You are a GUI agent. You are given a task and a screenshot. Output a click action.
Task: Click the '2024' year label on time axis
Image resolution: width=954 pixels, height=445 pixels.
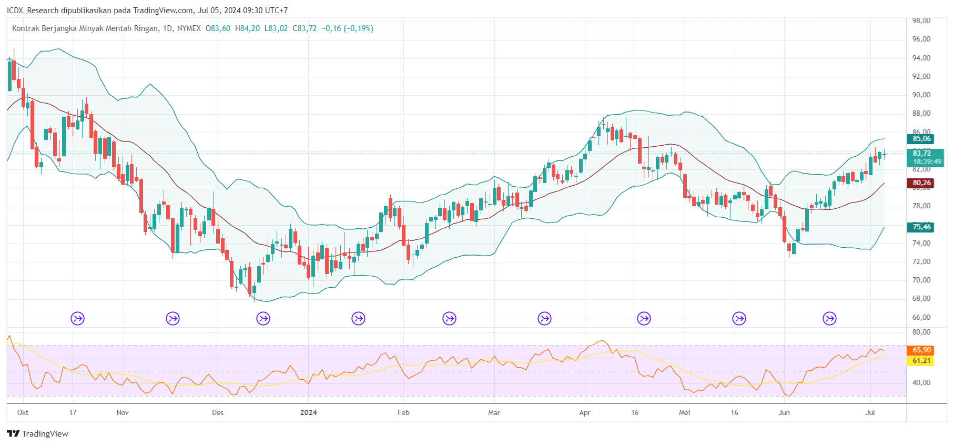click(x=308, y=412)
